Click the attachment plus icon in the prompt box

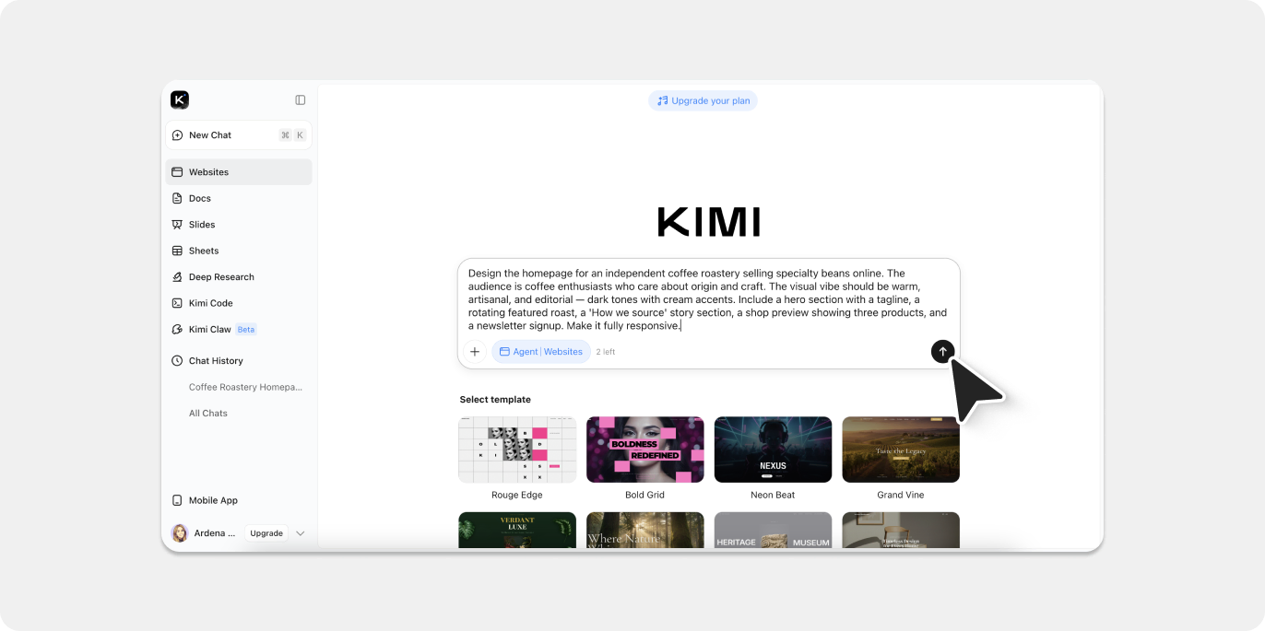pos(475,351)
